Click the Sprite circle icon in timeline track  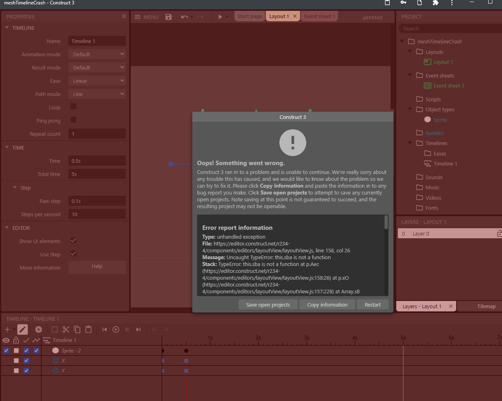pyautogui.click(x=56, y=350)
